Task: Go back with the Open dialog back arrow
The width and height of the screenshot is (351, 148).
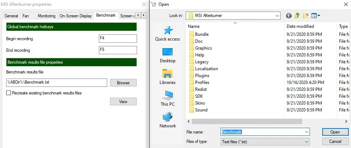Action: coord(289,16)
